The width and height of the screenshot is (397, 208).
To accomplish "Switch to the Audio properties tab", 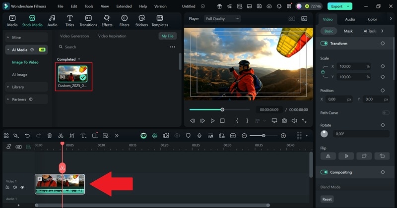I will tap(350, 19).
